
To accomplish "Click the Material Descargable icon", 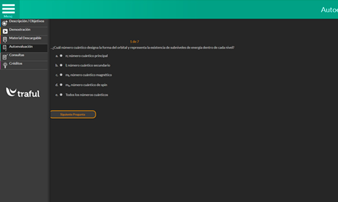I will 5,40.
